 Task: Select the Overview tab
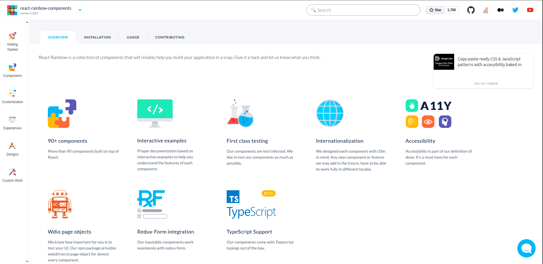58,37
